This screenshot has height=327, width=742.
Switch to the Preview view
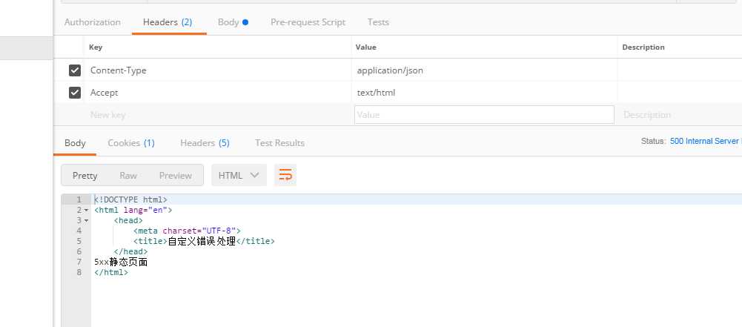(176, 176)
